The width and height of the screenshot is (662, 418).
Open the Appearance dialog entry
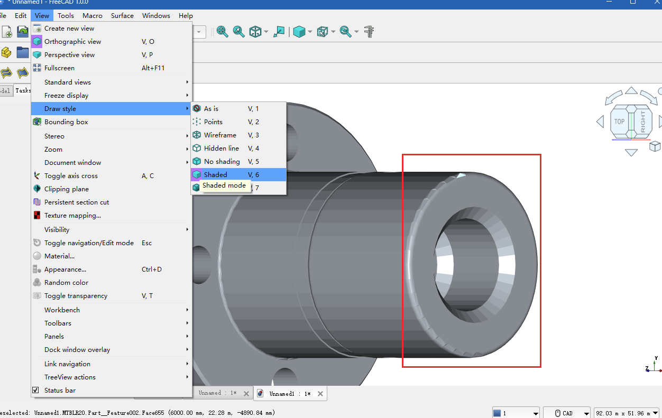coord(65,270)
